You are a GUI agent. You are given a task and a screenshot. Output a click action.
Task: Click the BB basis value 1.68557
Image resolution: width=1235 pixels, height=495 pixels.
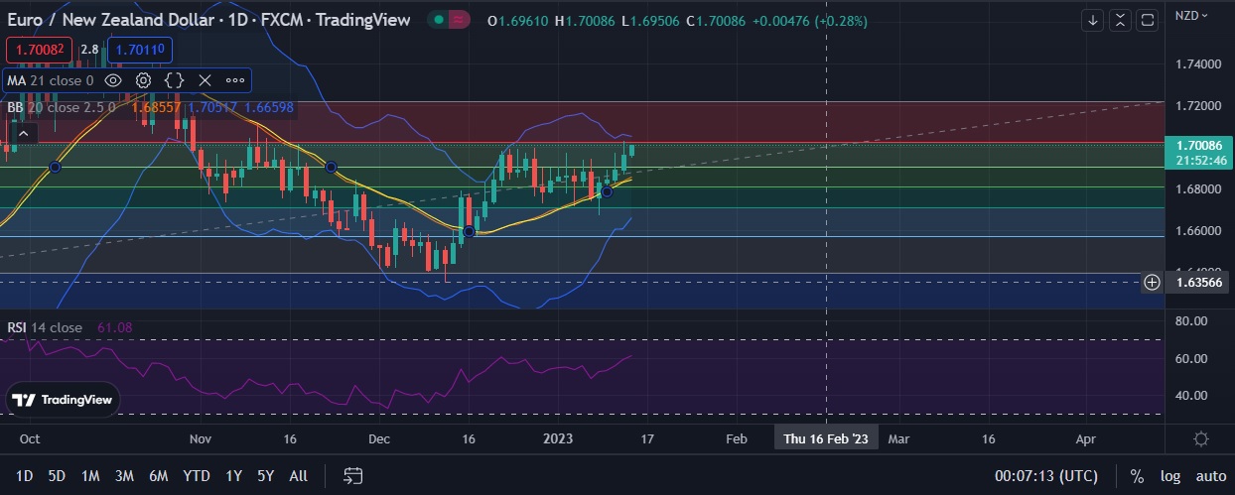tap(155, 106)
